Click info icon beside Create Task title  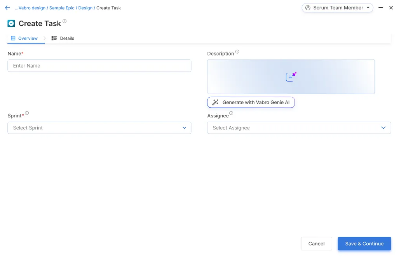[64, 21]
